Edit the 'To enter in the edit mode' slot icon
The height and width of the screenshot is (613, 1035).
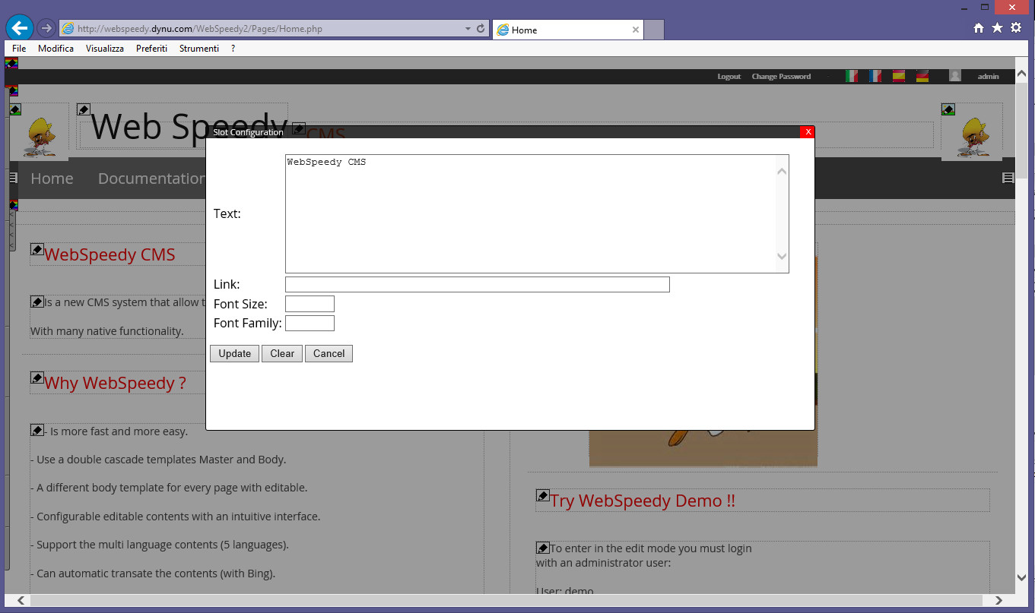[x=542, y=547]
